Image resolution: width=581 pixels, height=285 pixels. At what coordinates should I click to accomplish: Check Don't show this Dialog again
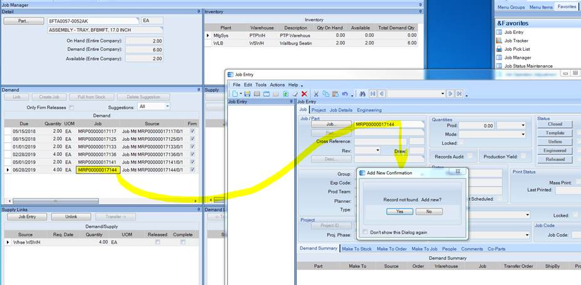click(x=366, y=232)
